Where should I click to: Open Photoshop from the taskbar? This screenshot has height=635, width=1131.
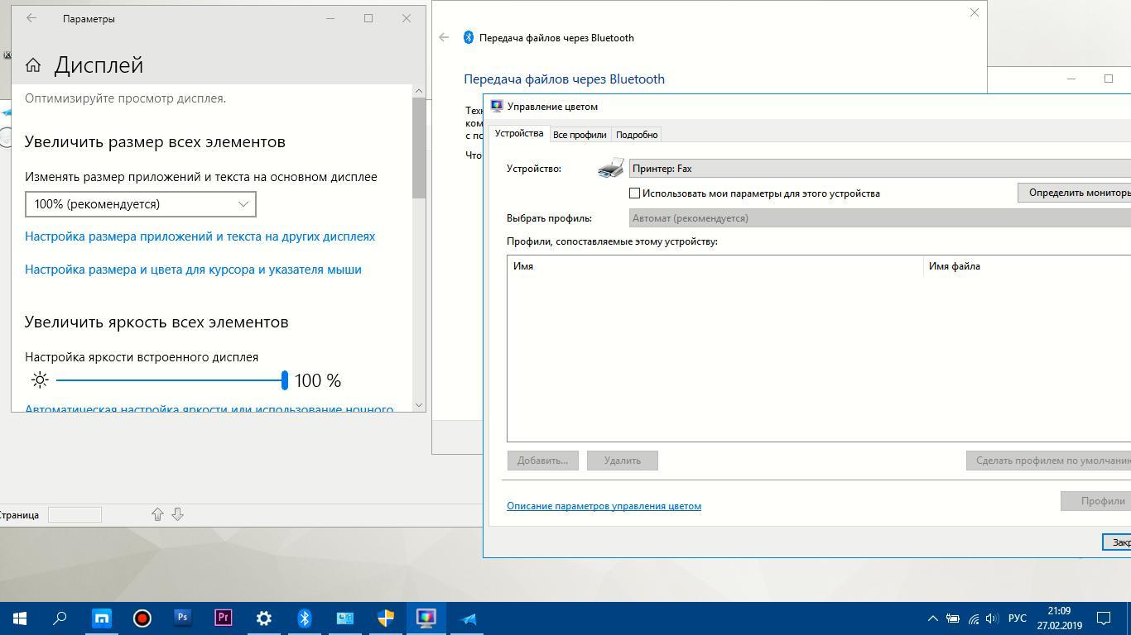tap(182, 618)
